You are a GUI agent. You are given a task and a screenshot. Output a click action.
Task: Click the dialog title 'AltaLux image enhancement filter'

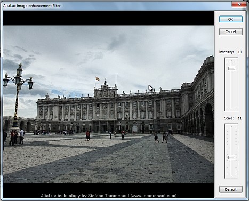click(x=32, y=6)
